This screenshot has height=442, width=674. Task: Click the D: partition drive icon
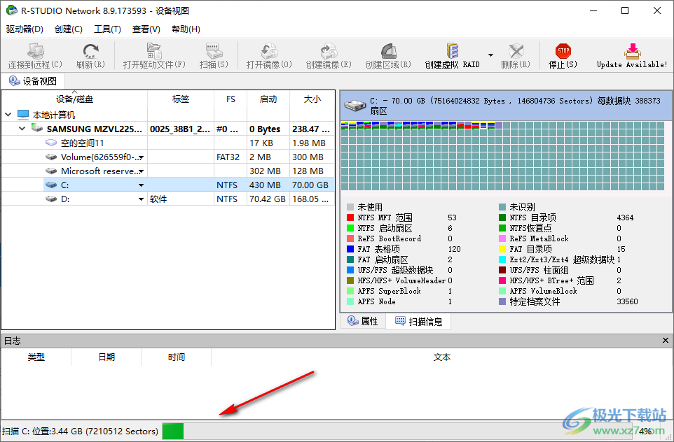51,199
